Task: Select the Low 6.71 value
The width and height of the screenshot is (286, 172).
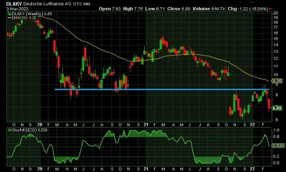Action: (x=155, y=9)
